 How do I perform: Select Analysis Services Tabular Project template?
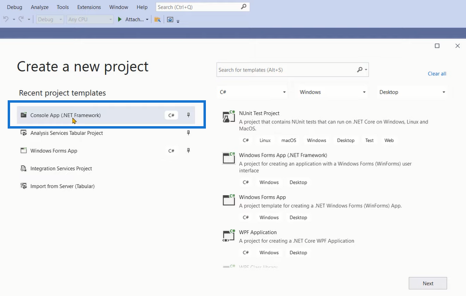pyautogui.click(x=106, y=133)
